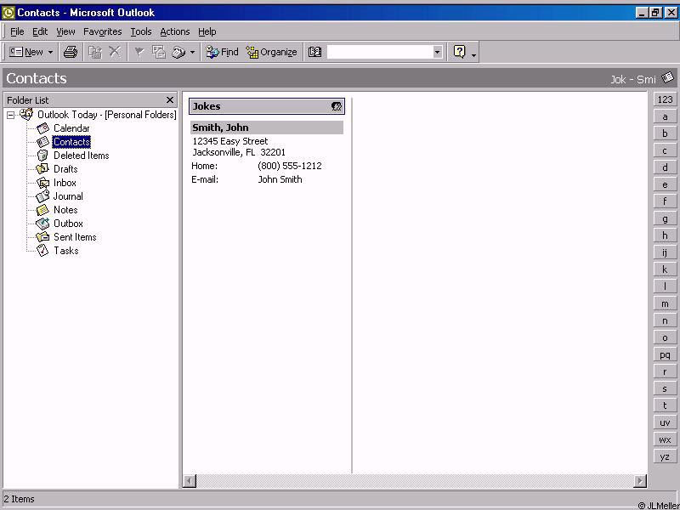Jump to the yz index tab
Viewport: 680px width, 510px height.
point(665,456)
